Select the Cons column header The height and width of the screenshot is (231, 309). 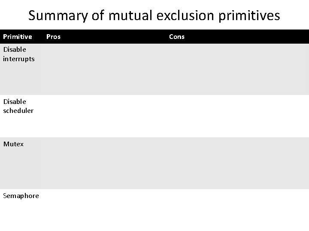tap(177, 37)
